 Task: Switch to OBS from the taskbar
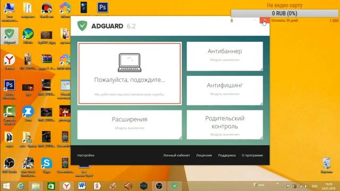(159, 186)
